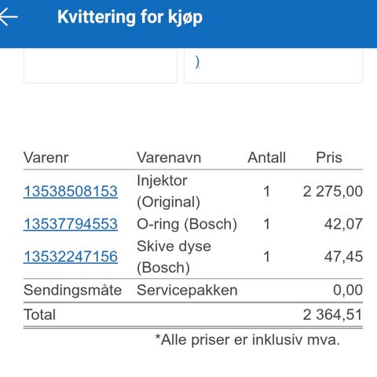Click the 47,45 price value
The height and width of the screenshot is (377, 377).
[343, 257]
